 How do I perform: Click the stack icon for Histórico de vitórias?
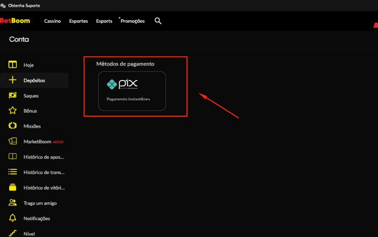tap(13, 187)
